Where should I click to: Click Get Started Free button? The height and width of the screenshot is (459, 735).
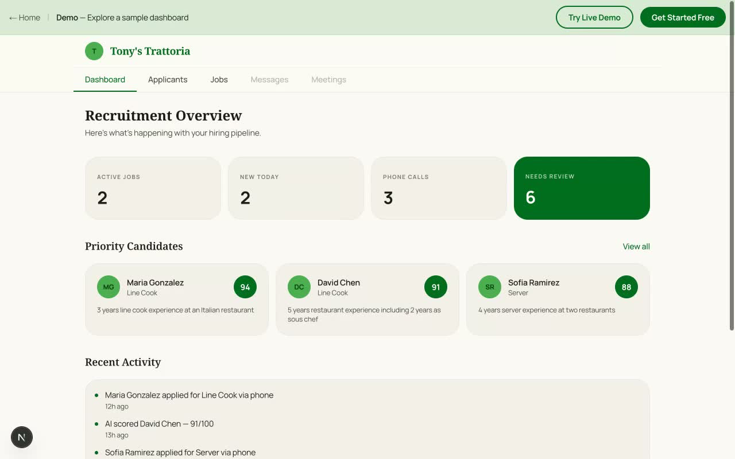(683, 17)
